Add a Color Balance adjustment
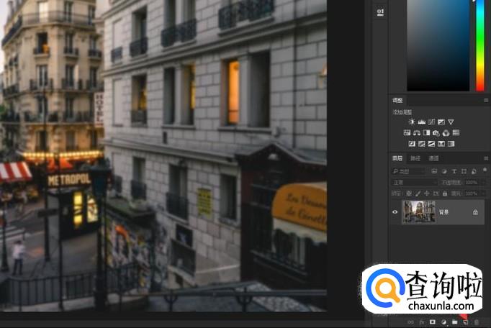491x328 pixels. point(416,132)
